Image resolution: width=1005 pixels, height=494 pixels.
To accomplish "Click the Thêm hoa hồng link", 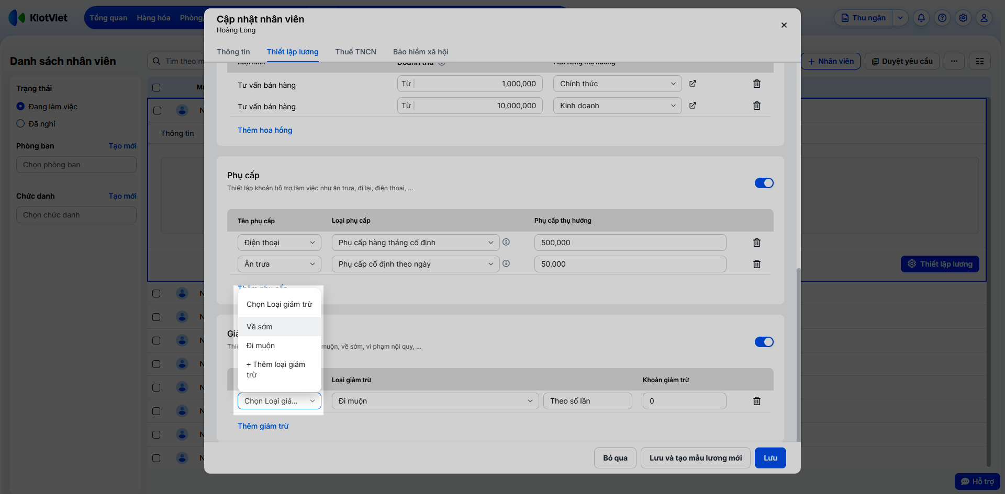I will pos(265,130).
